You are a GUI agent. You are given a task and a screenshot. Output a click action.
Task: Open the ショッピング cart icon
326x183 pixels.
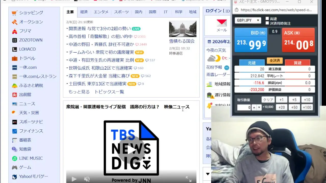click(15, 13)
